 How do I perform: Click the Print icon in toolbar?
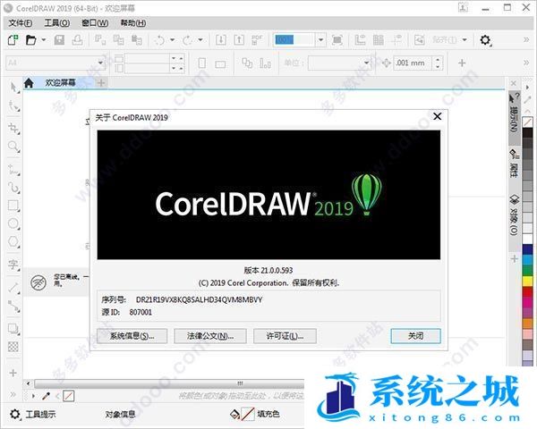pyautogui.click(x=77, y=40)
